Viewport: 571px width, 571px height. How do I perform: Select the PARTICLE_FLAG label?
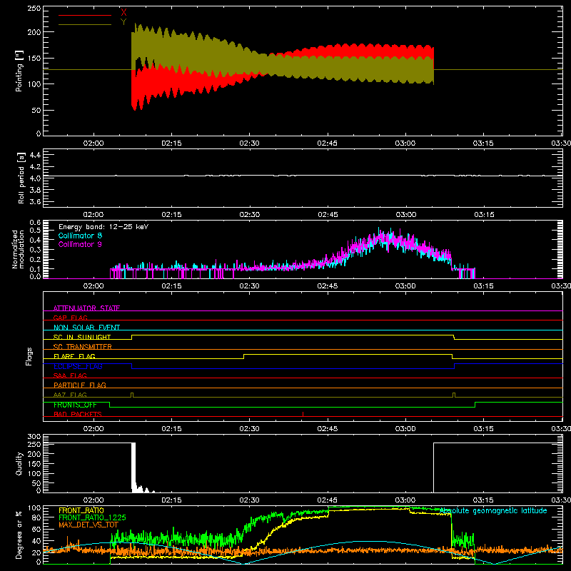pos(80,385)
